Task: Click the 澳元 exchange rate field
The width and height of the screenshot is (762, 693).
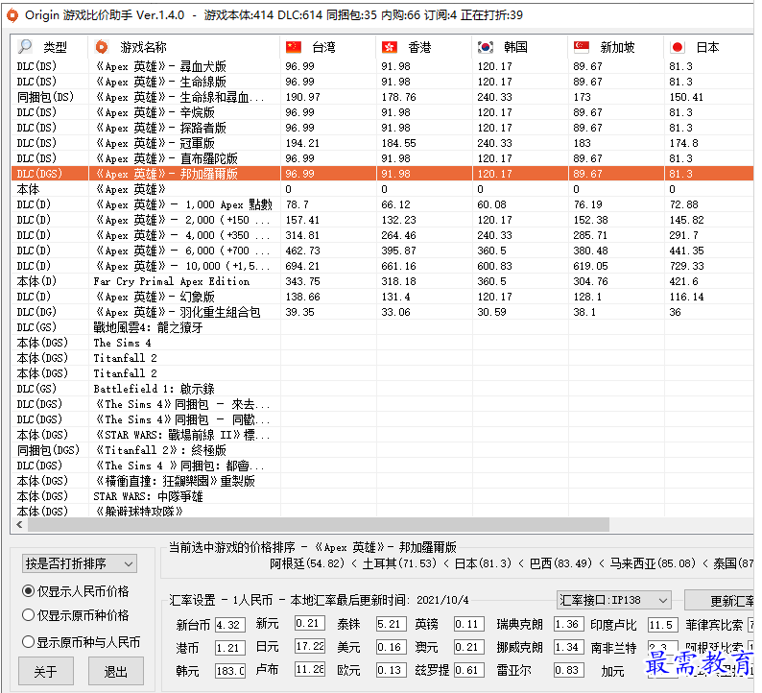Action: [x=469, y=647]
